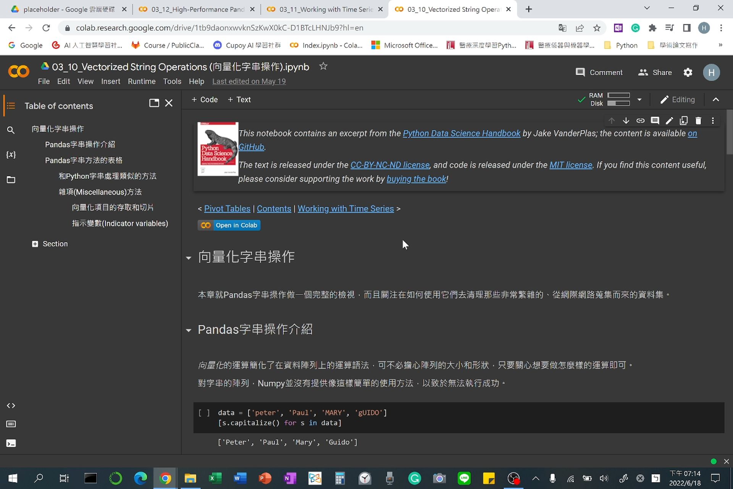
Task: Expand the RAM and Disk resources dropdown
Action: point(640,99)
